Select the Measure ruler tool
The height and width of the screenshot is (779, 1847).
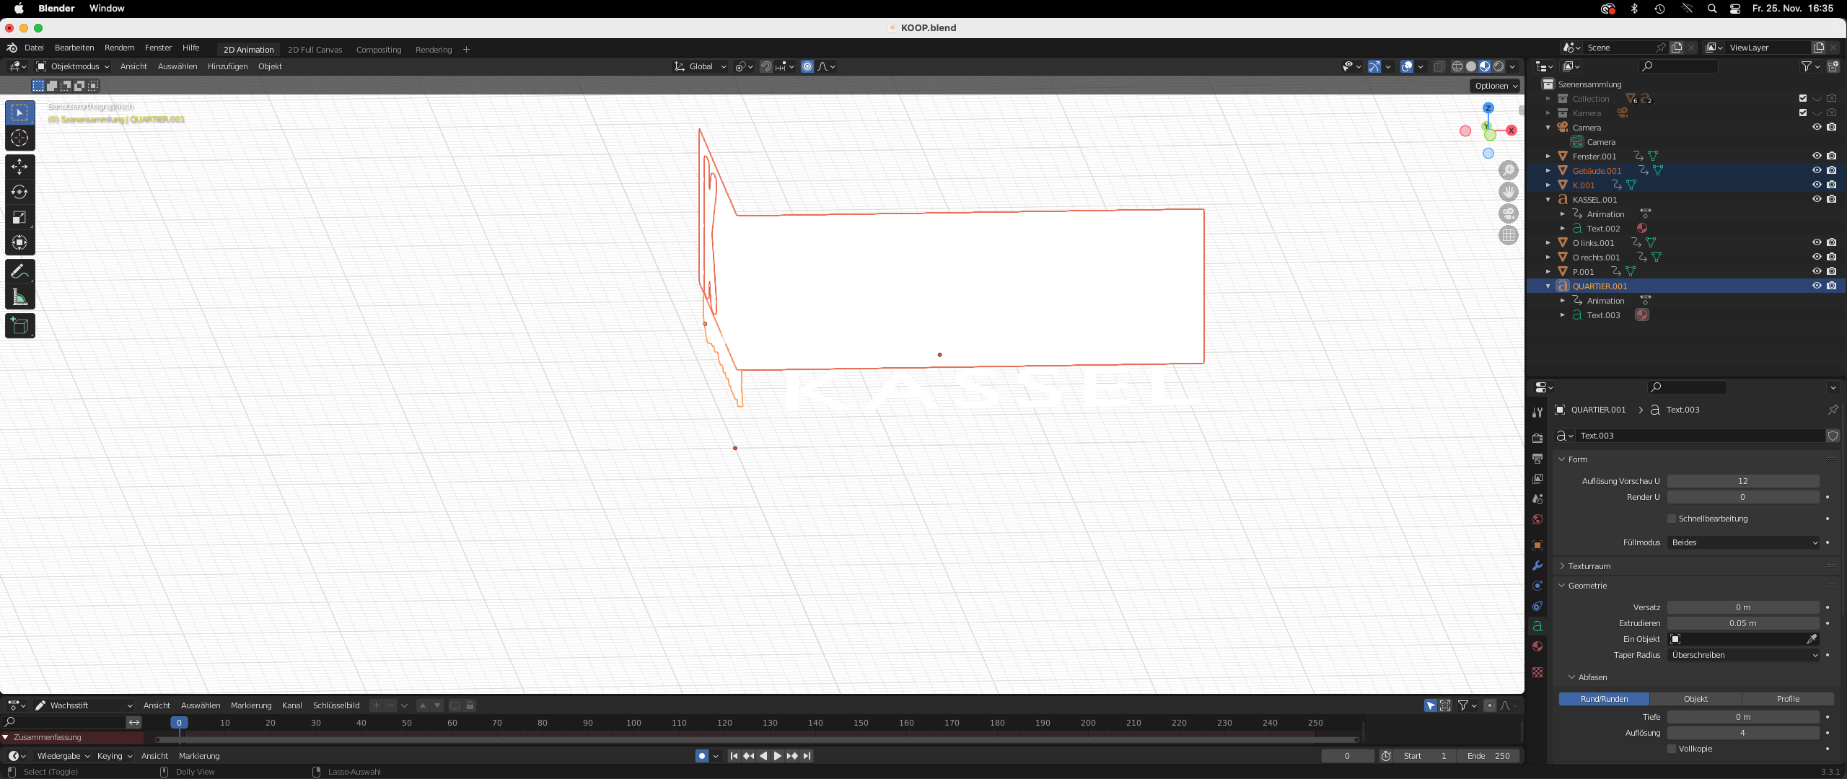(19, 297)
